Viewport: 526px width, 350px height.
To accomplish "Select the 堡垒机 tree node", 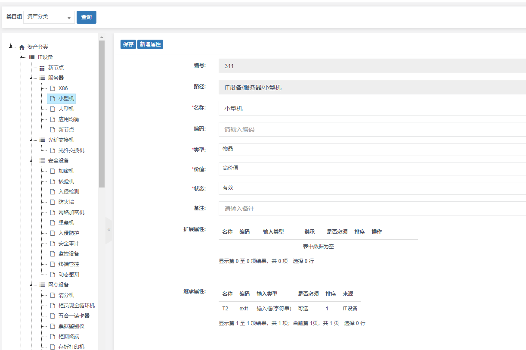I will [66, 223].
